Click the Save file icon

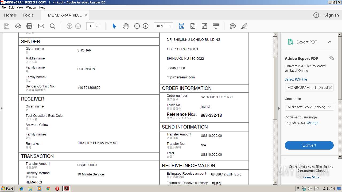[x=7, y=26]
